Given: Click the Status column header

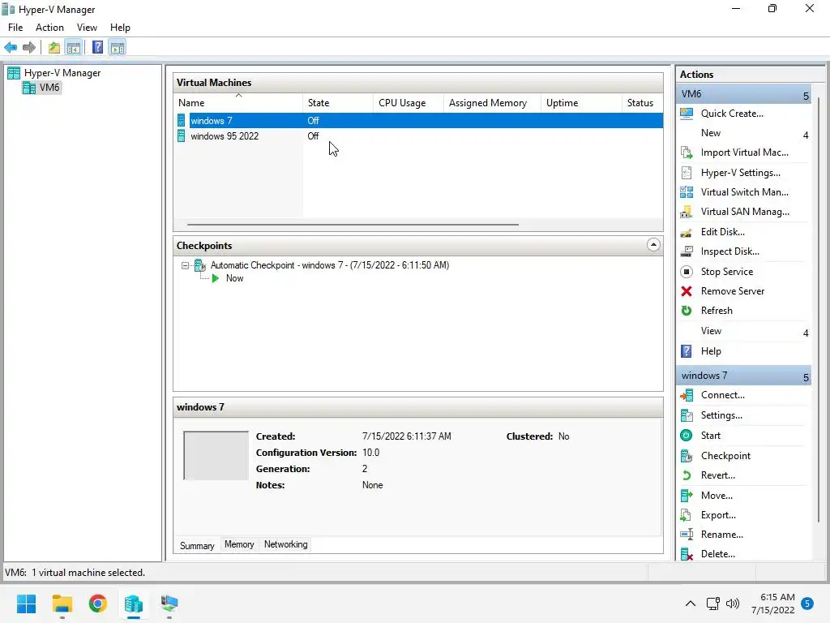Looking at the screenshot, I should click(643, 103).
